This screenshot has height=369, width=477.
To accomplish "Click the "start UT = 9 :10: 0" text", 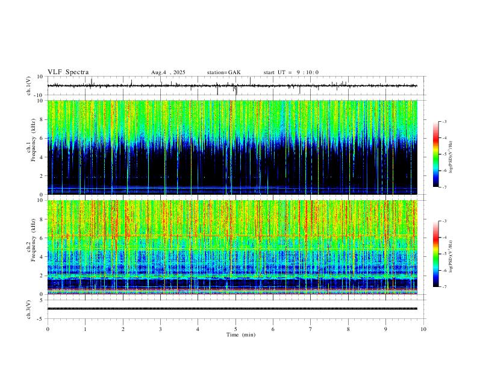I will 291,72.
